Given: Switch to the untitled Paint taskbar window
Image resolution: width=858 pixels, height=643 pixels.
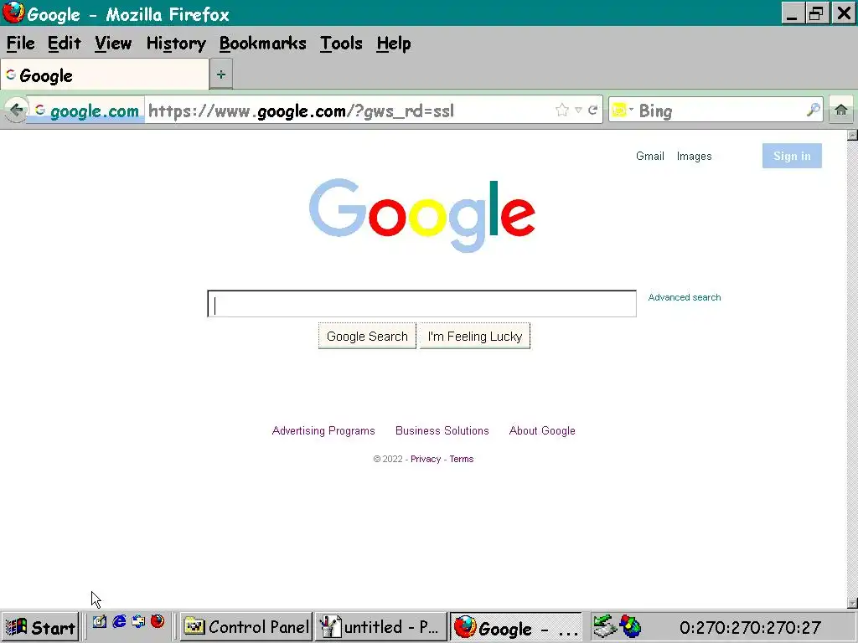Looking at the screenshot, I should 381,627.
